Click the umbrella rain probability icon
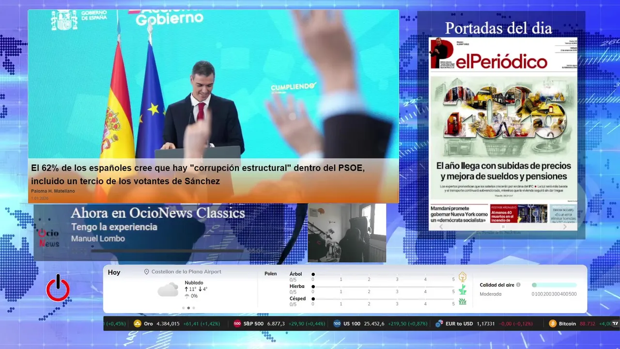Viewport: 620px width, 349px height. pos(187,296)
